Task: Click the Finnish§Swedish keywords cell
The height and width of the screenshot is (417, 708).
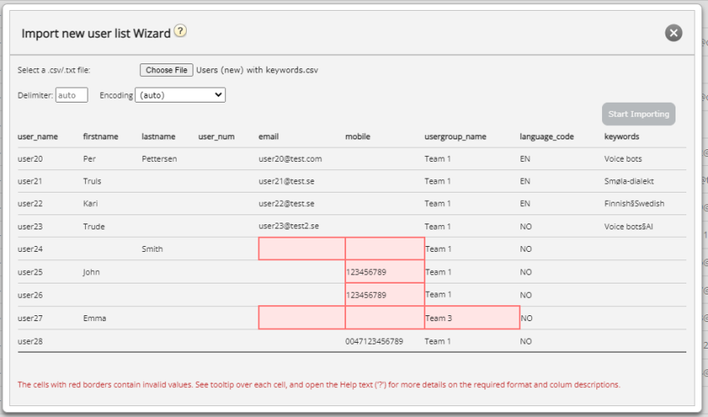Action: coord(634,203)
